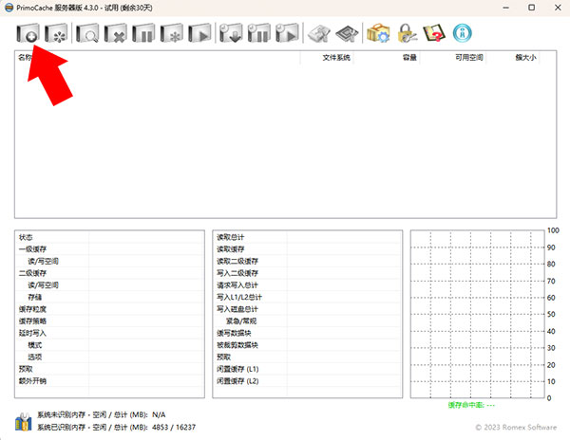Click the flush deferred write clock-arrow icon

[231, 33]
